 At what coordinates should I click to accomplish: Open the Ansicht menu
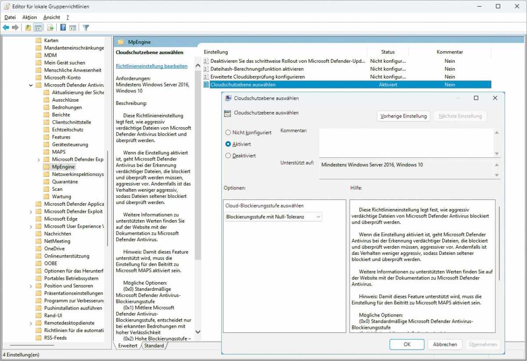point(51,18)
